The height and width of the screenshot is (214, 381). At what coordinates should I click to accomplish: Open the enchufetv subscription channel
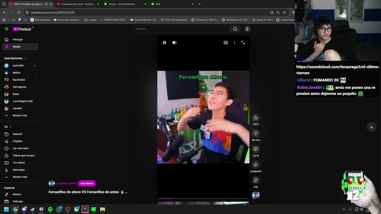(x=20, y=65)
